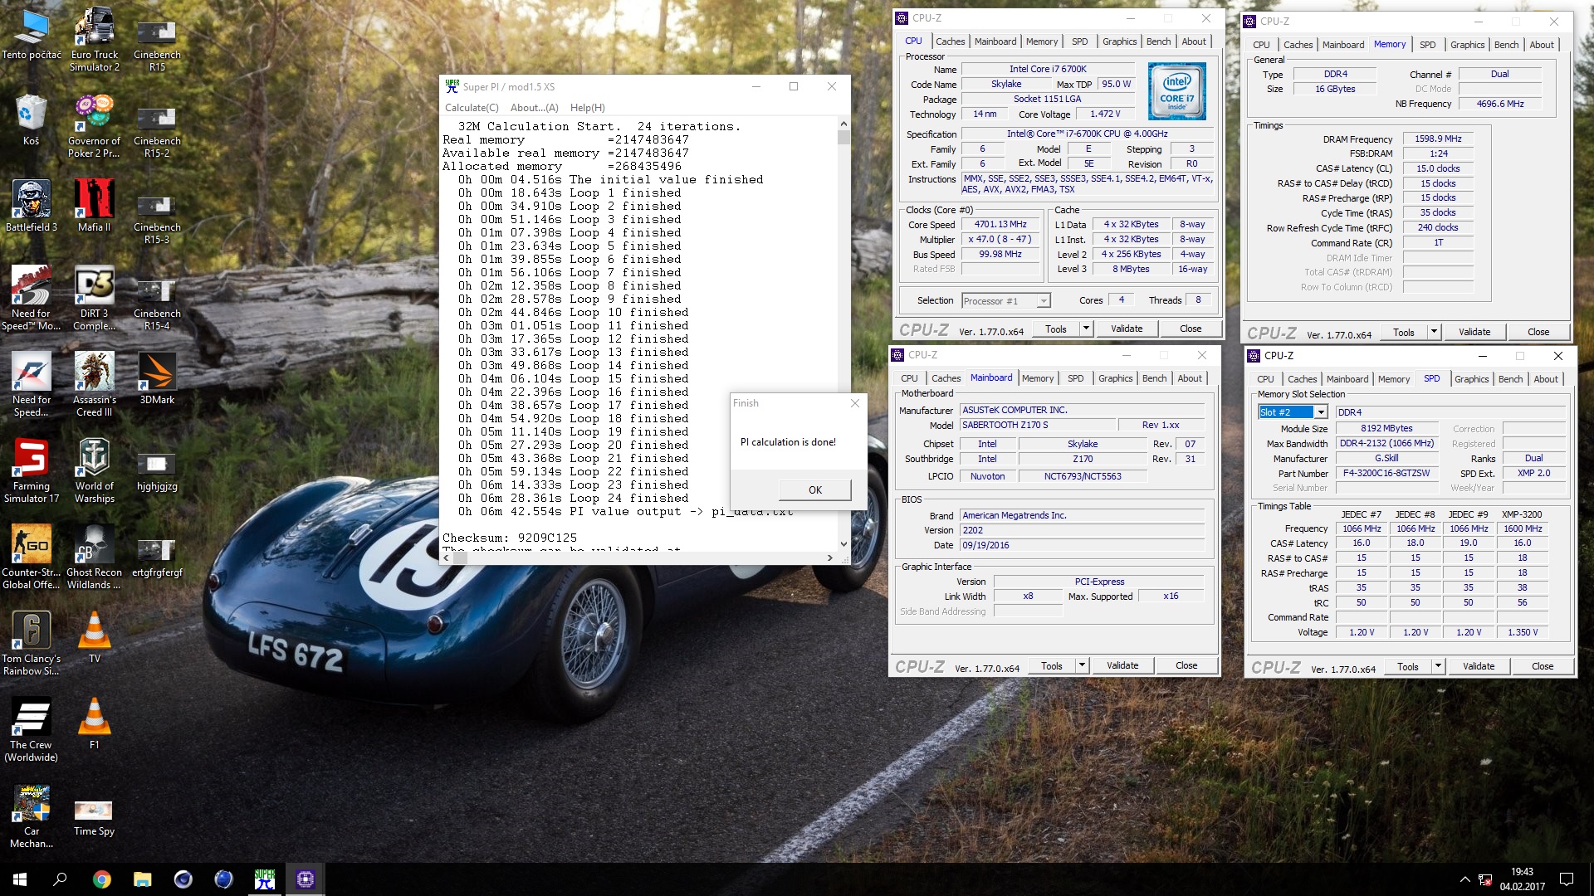Viewport: 1594px width, 896px height.
Task: Open Slot #2 memory slot dropdown
Action: pyautogui.click(x=1320, y=412)
